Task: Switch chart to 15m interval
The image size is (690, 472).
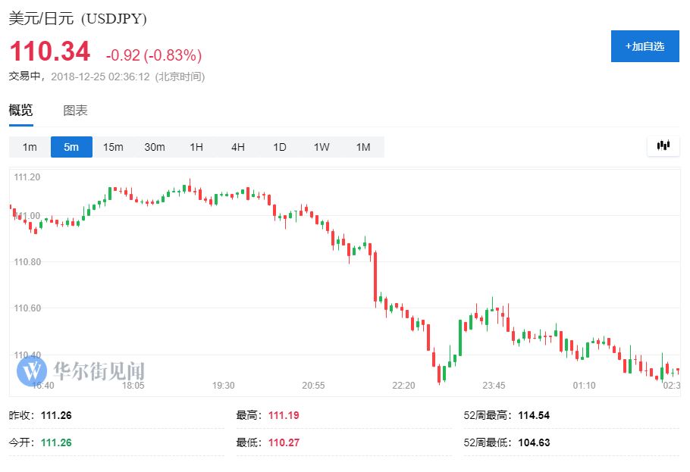Action: 113,147
